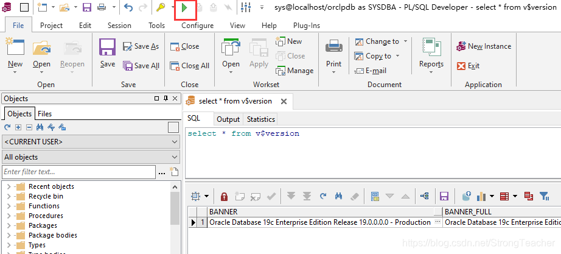Click purple save disk in result toolbar
Viewport: 561px width, 254px height.
(x=444, y=196)
